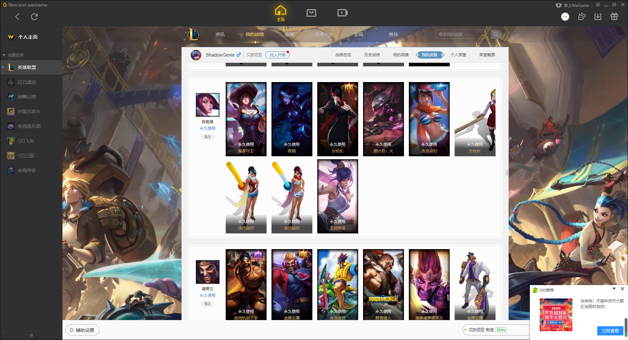Select 英雄联盟 in sidebar
The height and width of the screenshot is (340, 628).
coord(31,67)
